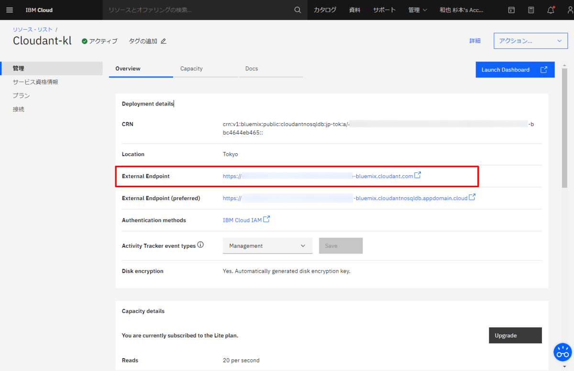Open the Docs tab
This screenshot has height=371, width=574.
pos(252,68)
